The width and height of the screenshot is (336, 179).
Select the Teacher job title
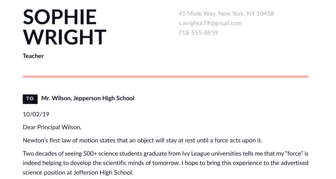33,56
